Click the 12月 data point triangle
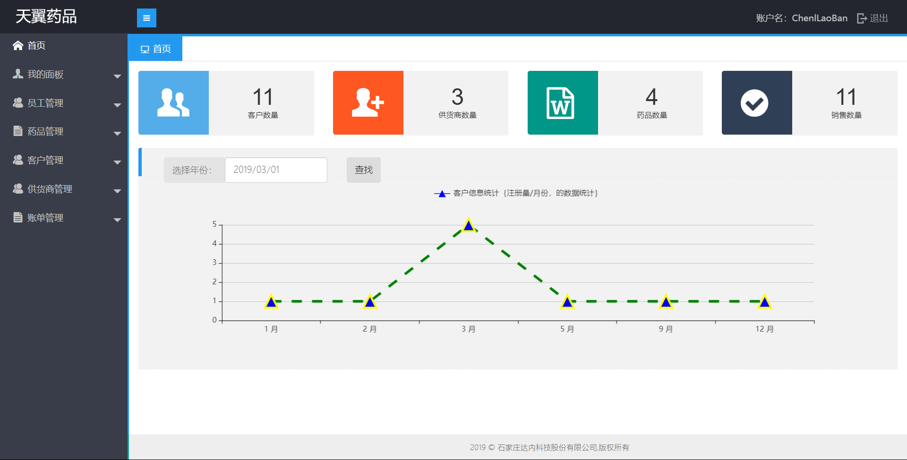 click(764, 302)
